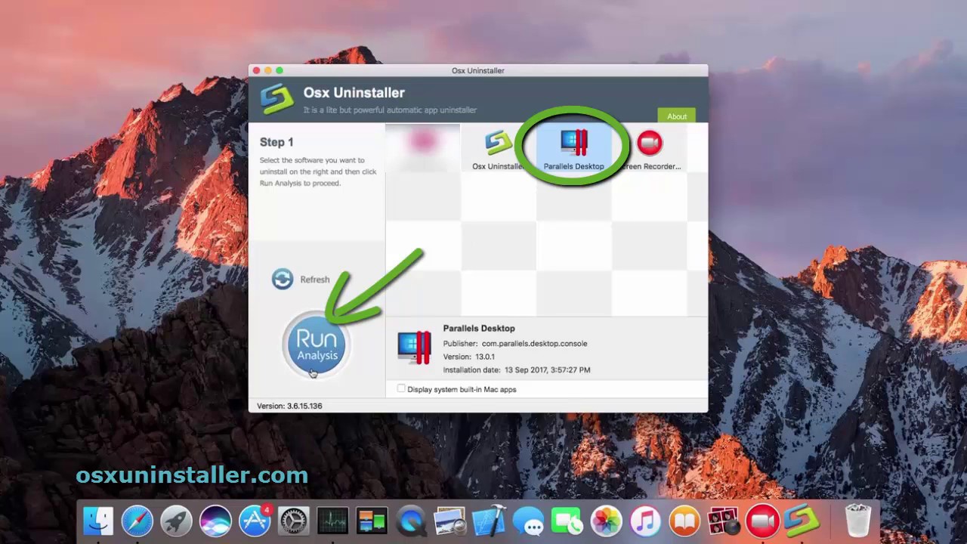
Task: Click the Publisher com.parallels.desktop.console text
Action: coord(515,343)
